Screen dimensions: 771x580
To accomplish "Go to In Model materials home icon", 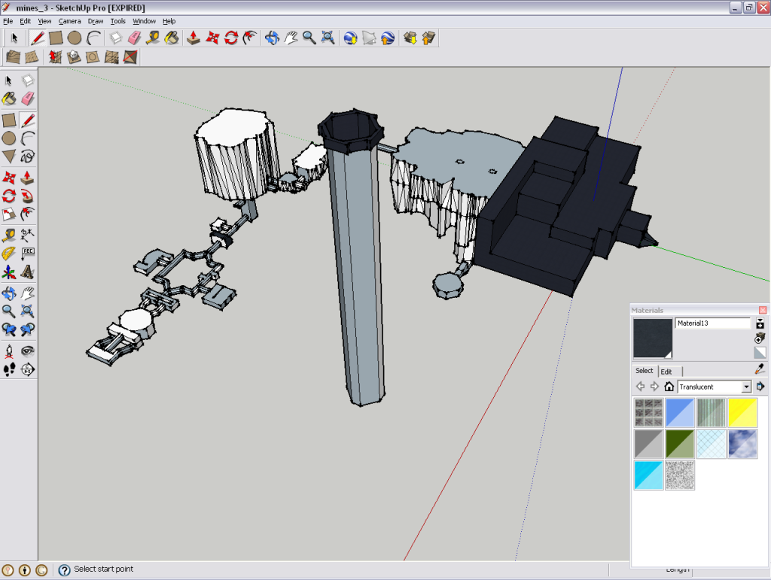I will (669, 387).
